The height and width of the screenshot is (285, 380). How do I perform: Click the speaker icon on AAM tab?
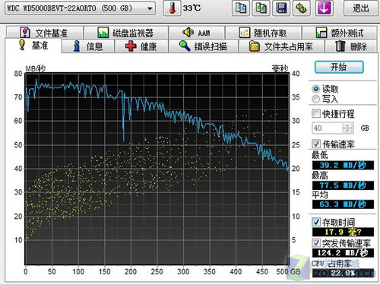188,32
